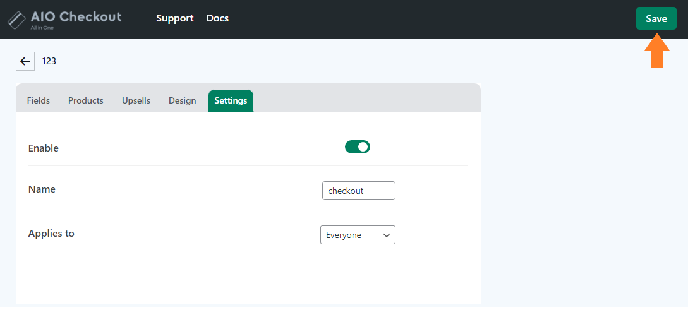Switch to the Products tab
The image size is (688, 315).
click(85, 100)
